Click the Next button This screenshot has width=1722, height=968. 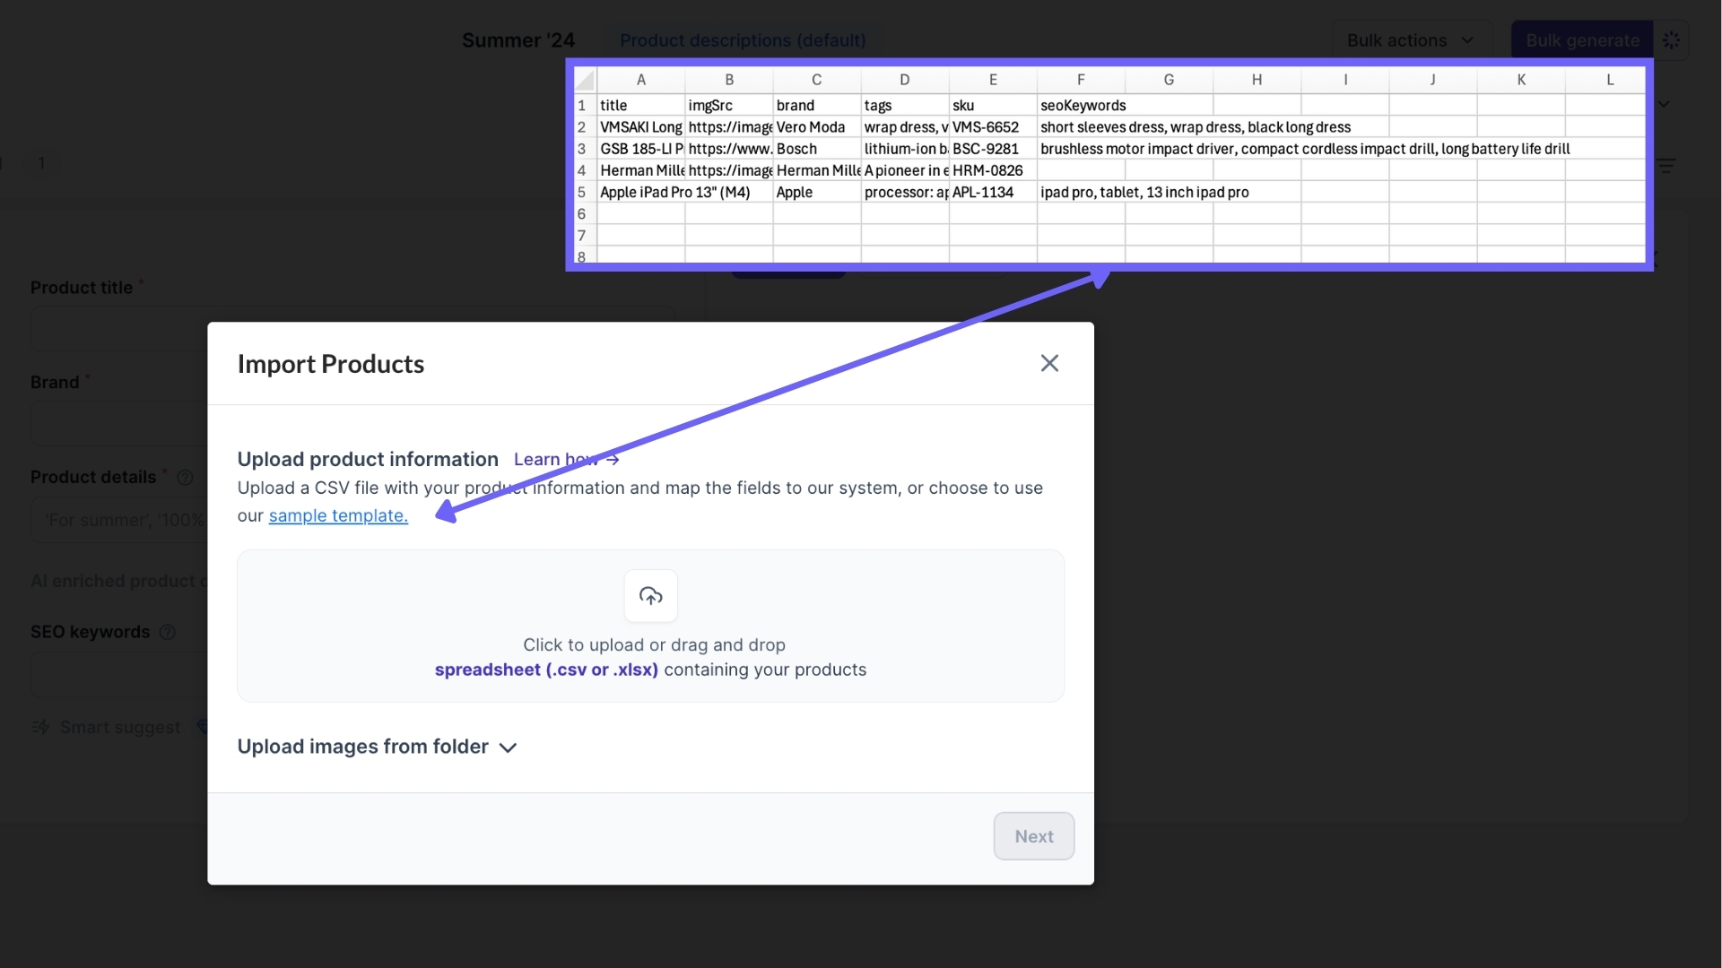pyautogui.click(x=1033, y=836)
